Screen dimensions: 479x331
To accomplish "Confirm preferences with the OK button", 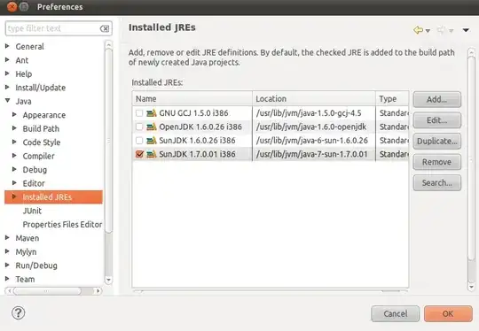I will point(448,313).
